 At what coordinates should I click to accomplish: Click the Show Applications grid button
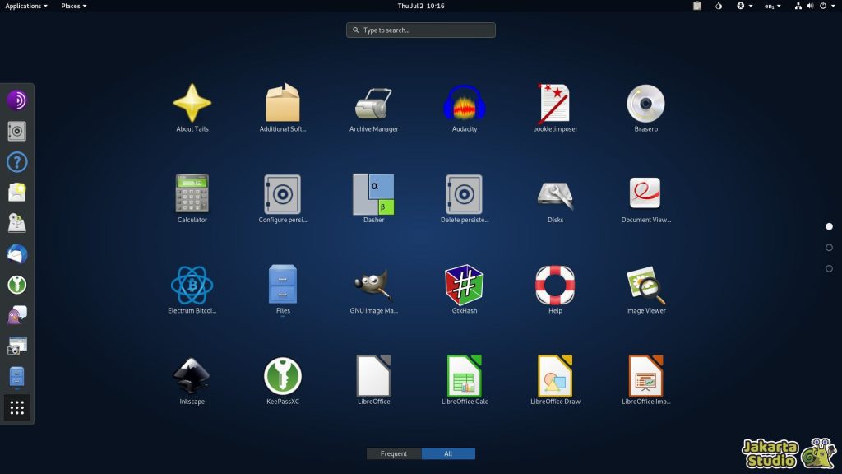coord(17,407)
